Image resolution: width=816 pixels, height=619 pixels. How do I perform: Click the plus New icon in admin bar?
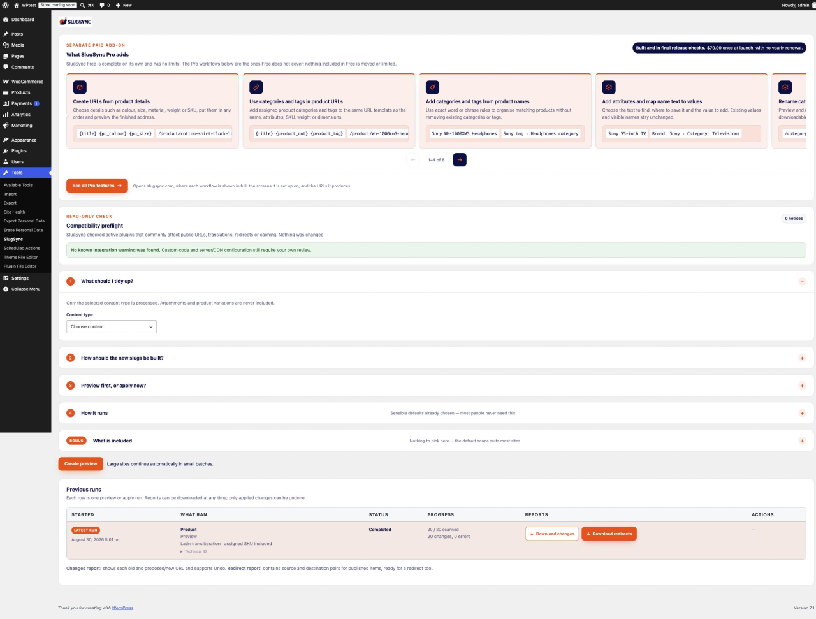pyautogui.click(x=118, y=5)
